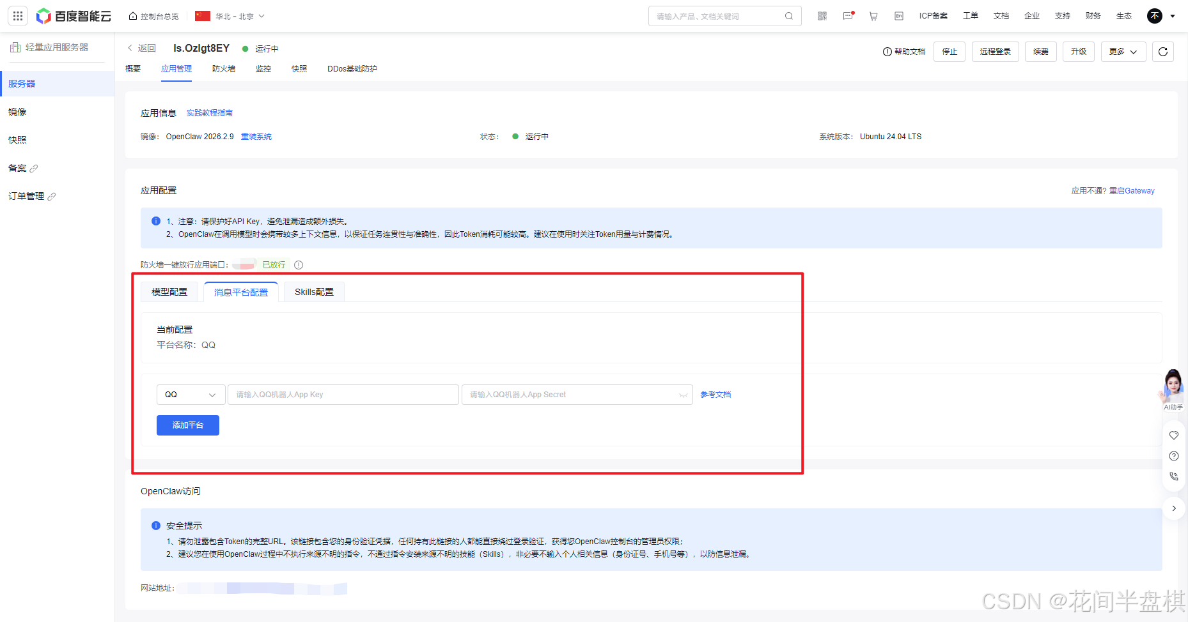Open the 实践教程指南 link

tap(210, 113)
